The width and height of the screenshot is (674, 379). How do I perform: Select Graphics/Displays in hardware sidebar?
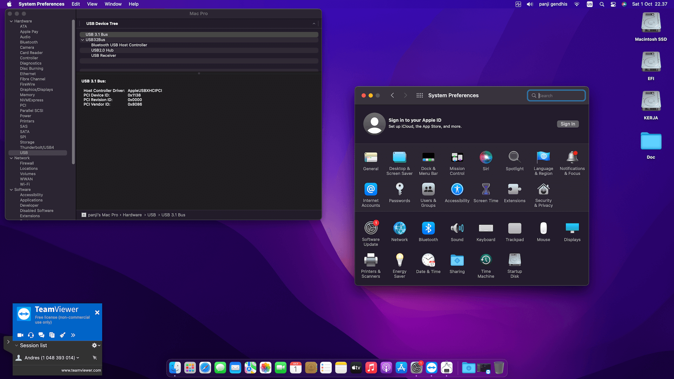37,90
